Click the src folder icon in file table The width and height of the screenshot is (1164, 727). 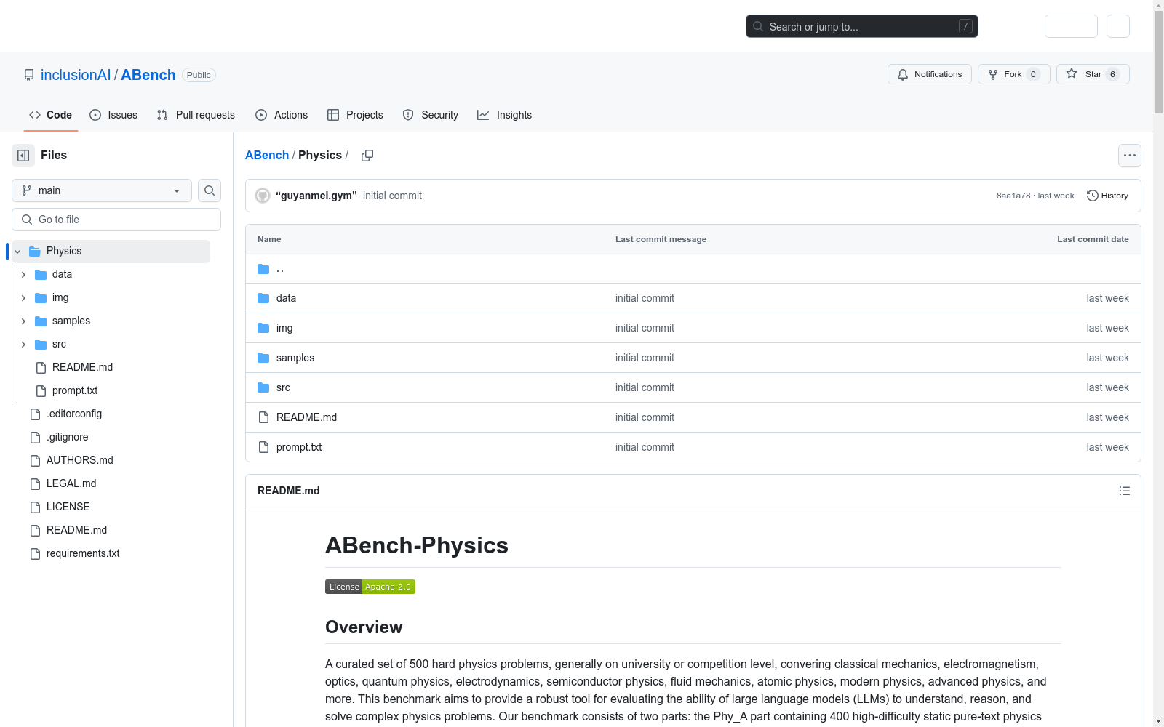(x=263, y=387)
